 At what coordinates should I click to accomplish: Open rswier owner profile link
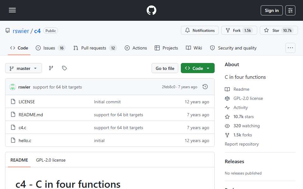click(x=21, y=31)
